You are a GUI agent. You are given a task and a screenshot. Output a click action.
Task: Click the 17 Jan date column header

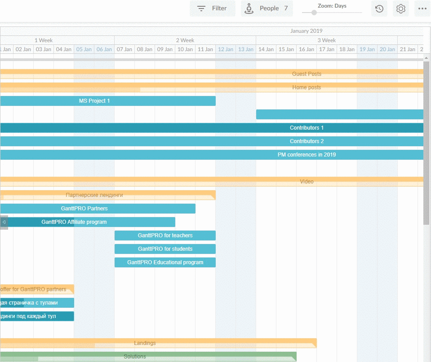click(x=327, y=49)
